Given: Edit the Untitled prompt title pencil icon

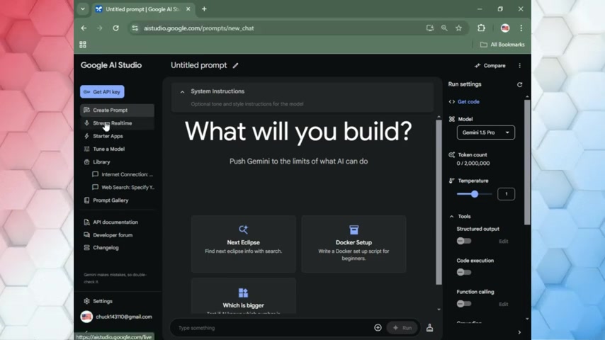Looking at the screenshot, I should coord(235,66).
